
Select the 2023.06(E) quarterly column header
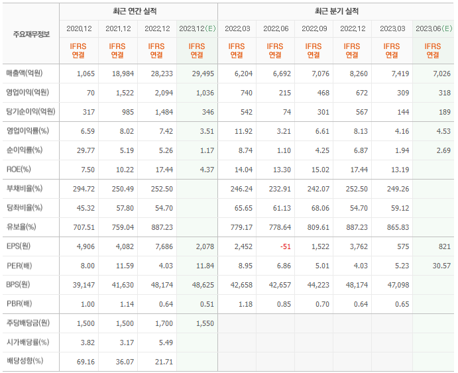(x=433, y=28)
